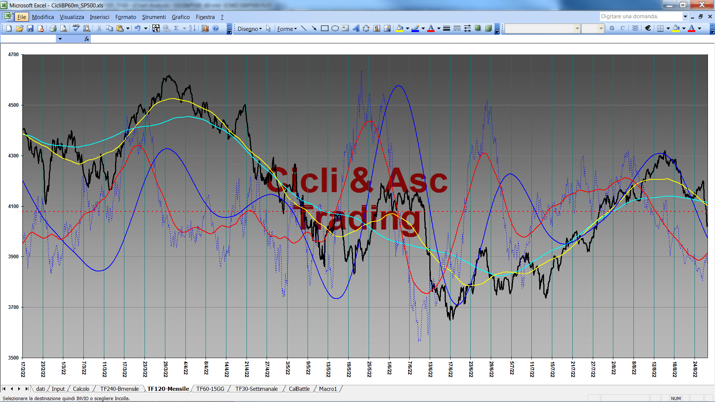This screenshot has height=402, width=715.
Task: Toggle Bold (G) formatting
Action: (x=612, y=28)
